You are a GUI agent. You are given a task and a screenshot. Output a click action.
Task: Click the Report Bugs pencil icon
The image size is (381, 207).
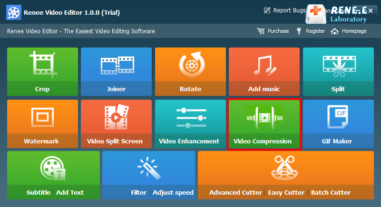click(267, 10)
